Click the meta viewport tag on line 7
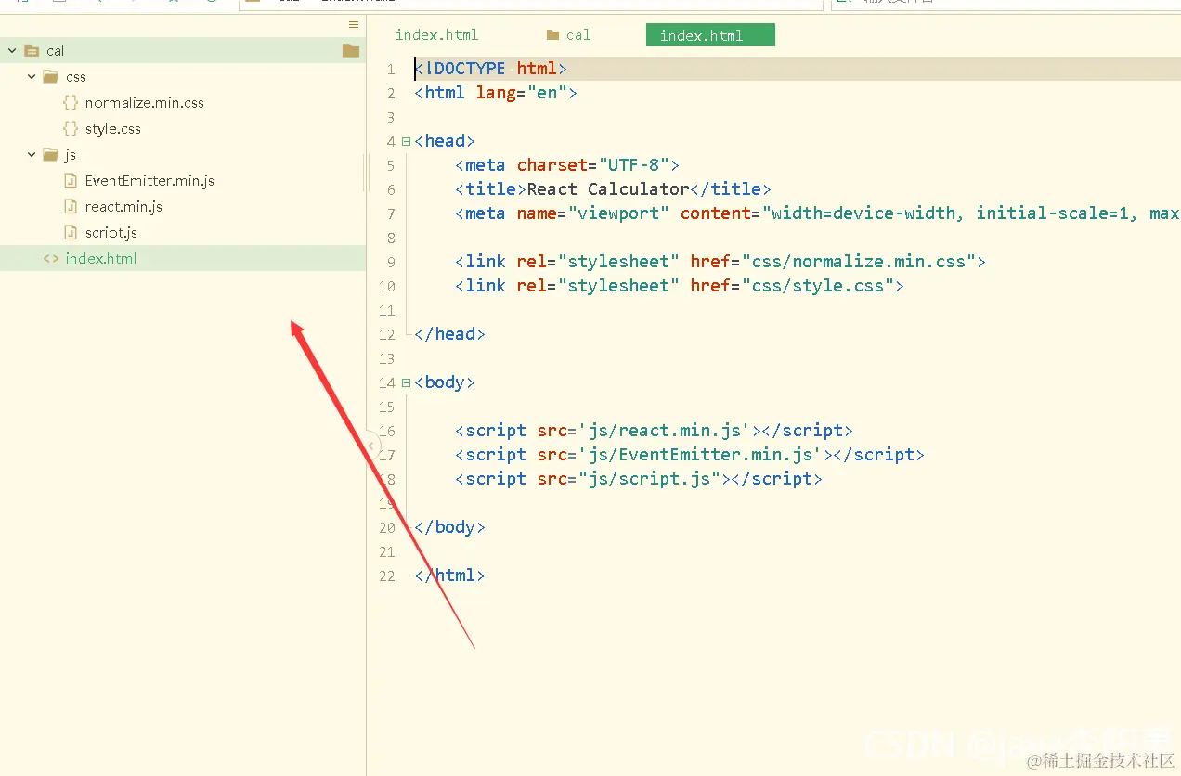The height and width of the screenshot is (776, 1181). pos(817,213)
